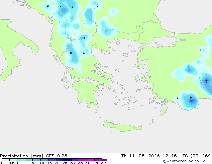Image resolution: width=212 pixels, height=164 pixels.
Task: Click the "GFS 0.25" model label
Action: coord(57,156)
